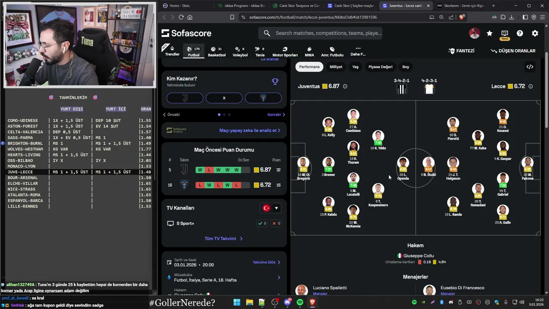Select the Piyasa Değeri lineup filter

pos(380,67)
